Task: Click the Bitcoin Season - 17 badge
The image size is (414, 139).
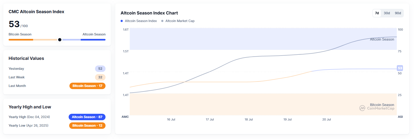Action: tap(87, 86)
